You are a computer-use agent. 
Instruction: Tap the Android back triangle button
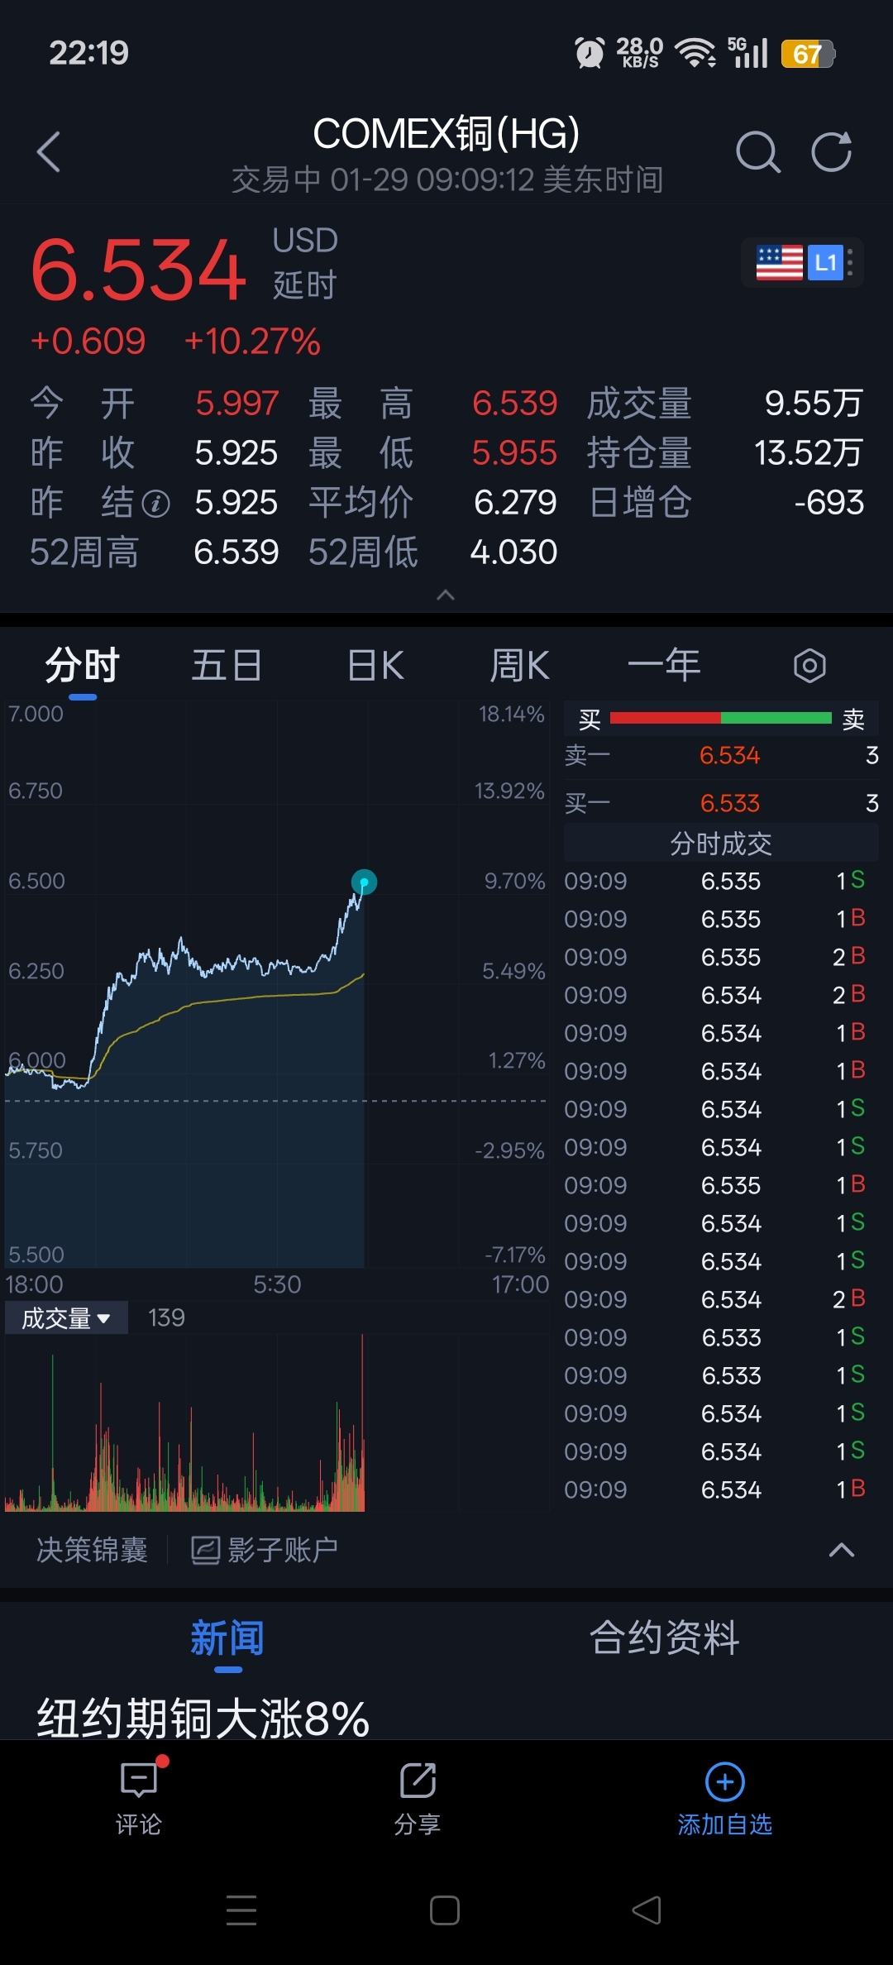point(647,1910)
